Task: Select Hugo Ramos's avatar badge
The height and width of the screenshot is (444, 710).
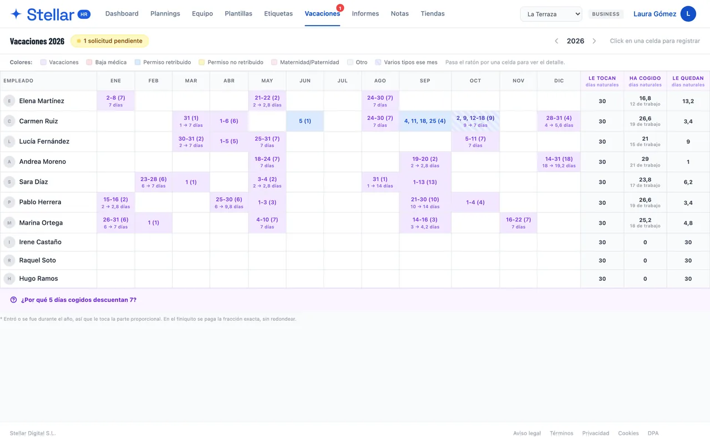Action: (x=9, y=279)
